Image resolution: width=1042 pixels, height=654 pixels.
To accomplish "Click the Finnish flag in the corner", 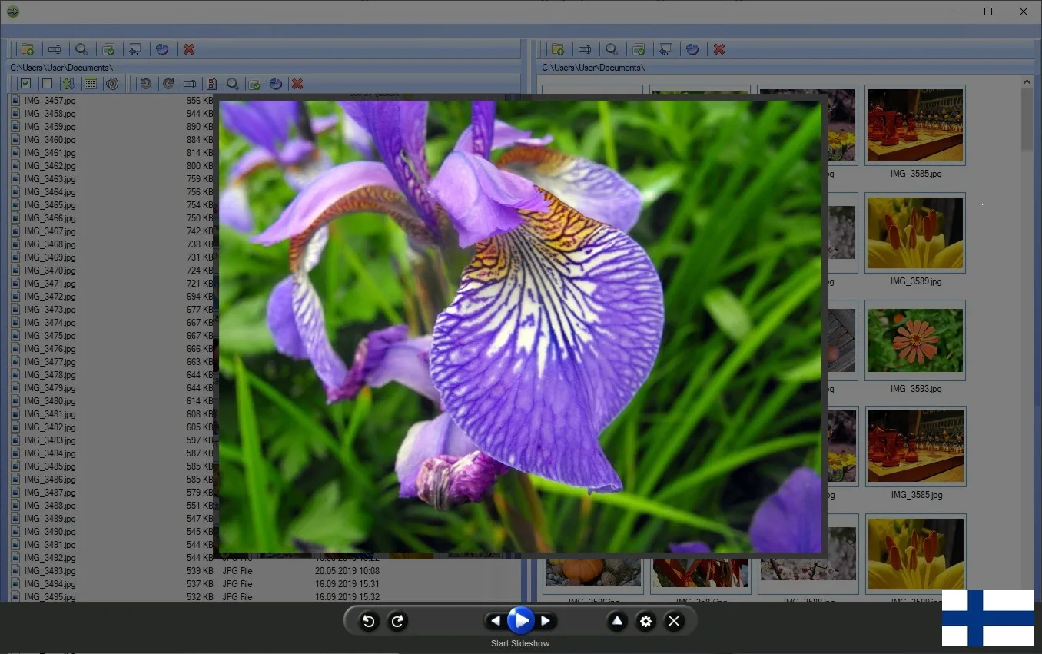I will click(987, 618).
